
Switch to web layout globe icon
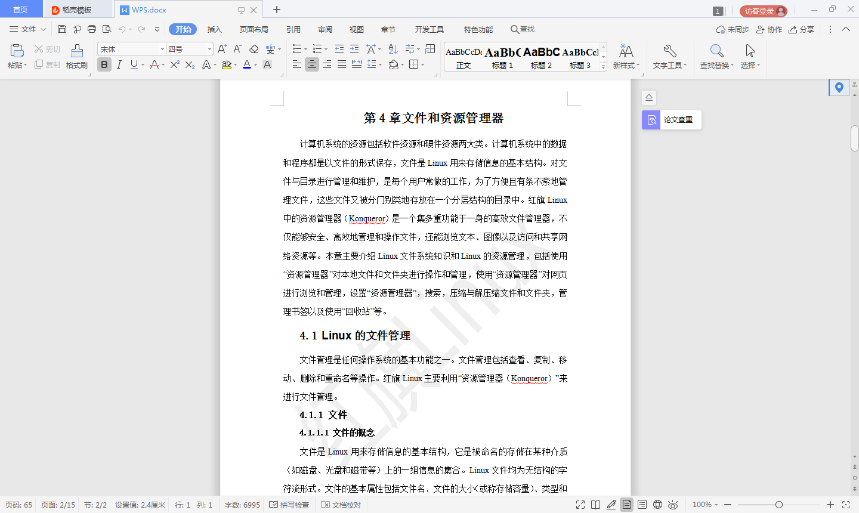[x=657, y=505]
